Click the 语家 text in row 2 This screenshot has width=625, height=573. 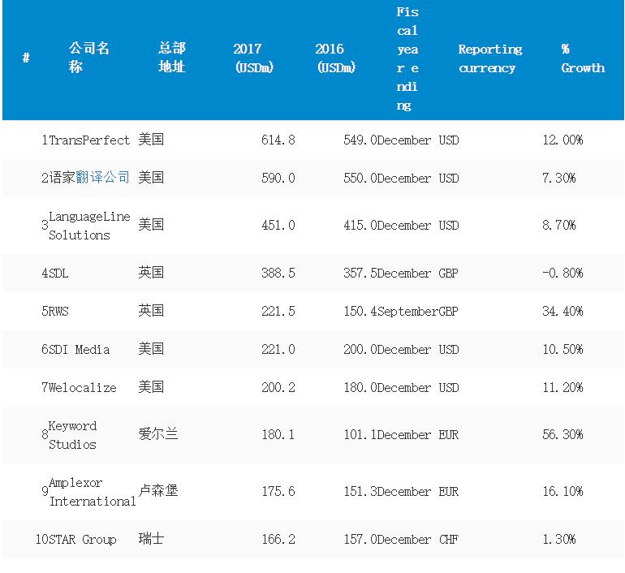coord(62,177)
